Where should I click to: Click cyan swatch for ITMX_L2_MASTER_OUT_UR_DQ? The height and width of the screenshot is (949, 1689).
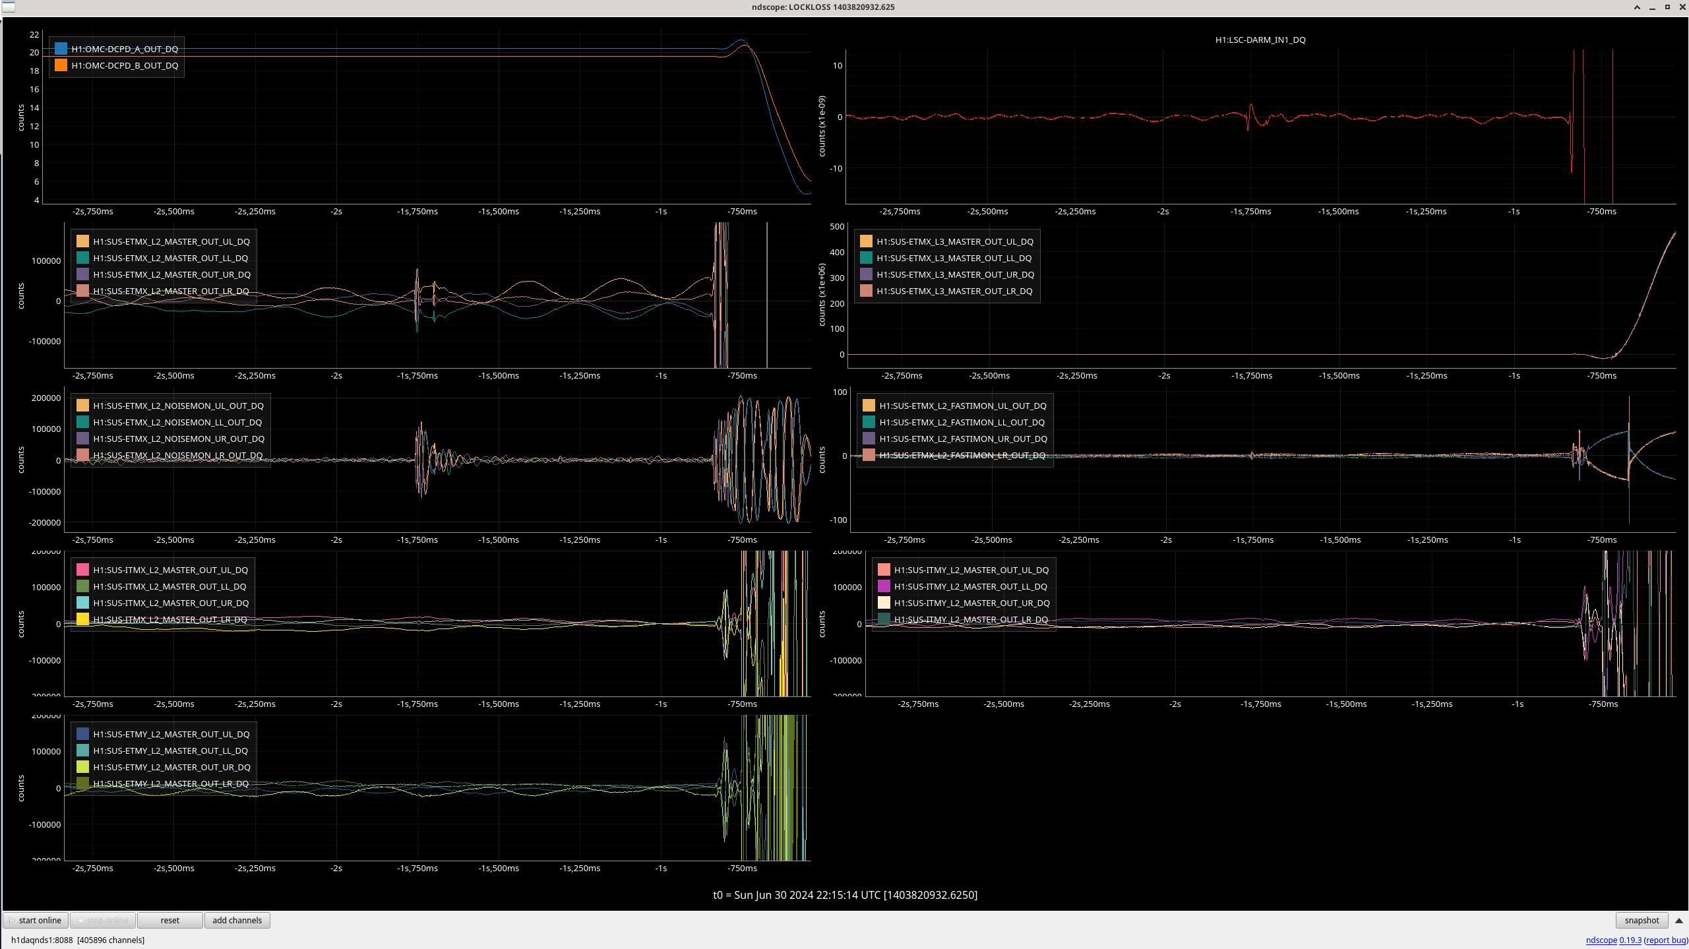83,603
